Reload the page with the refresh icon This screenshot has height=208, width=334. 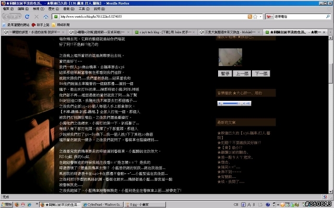click(x=27, y=17)
